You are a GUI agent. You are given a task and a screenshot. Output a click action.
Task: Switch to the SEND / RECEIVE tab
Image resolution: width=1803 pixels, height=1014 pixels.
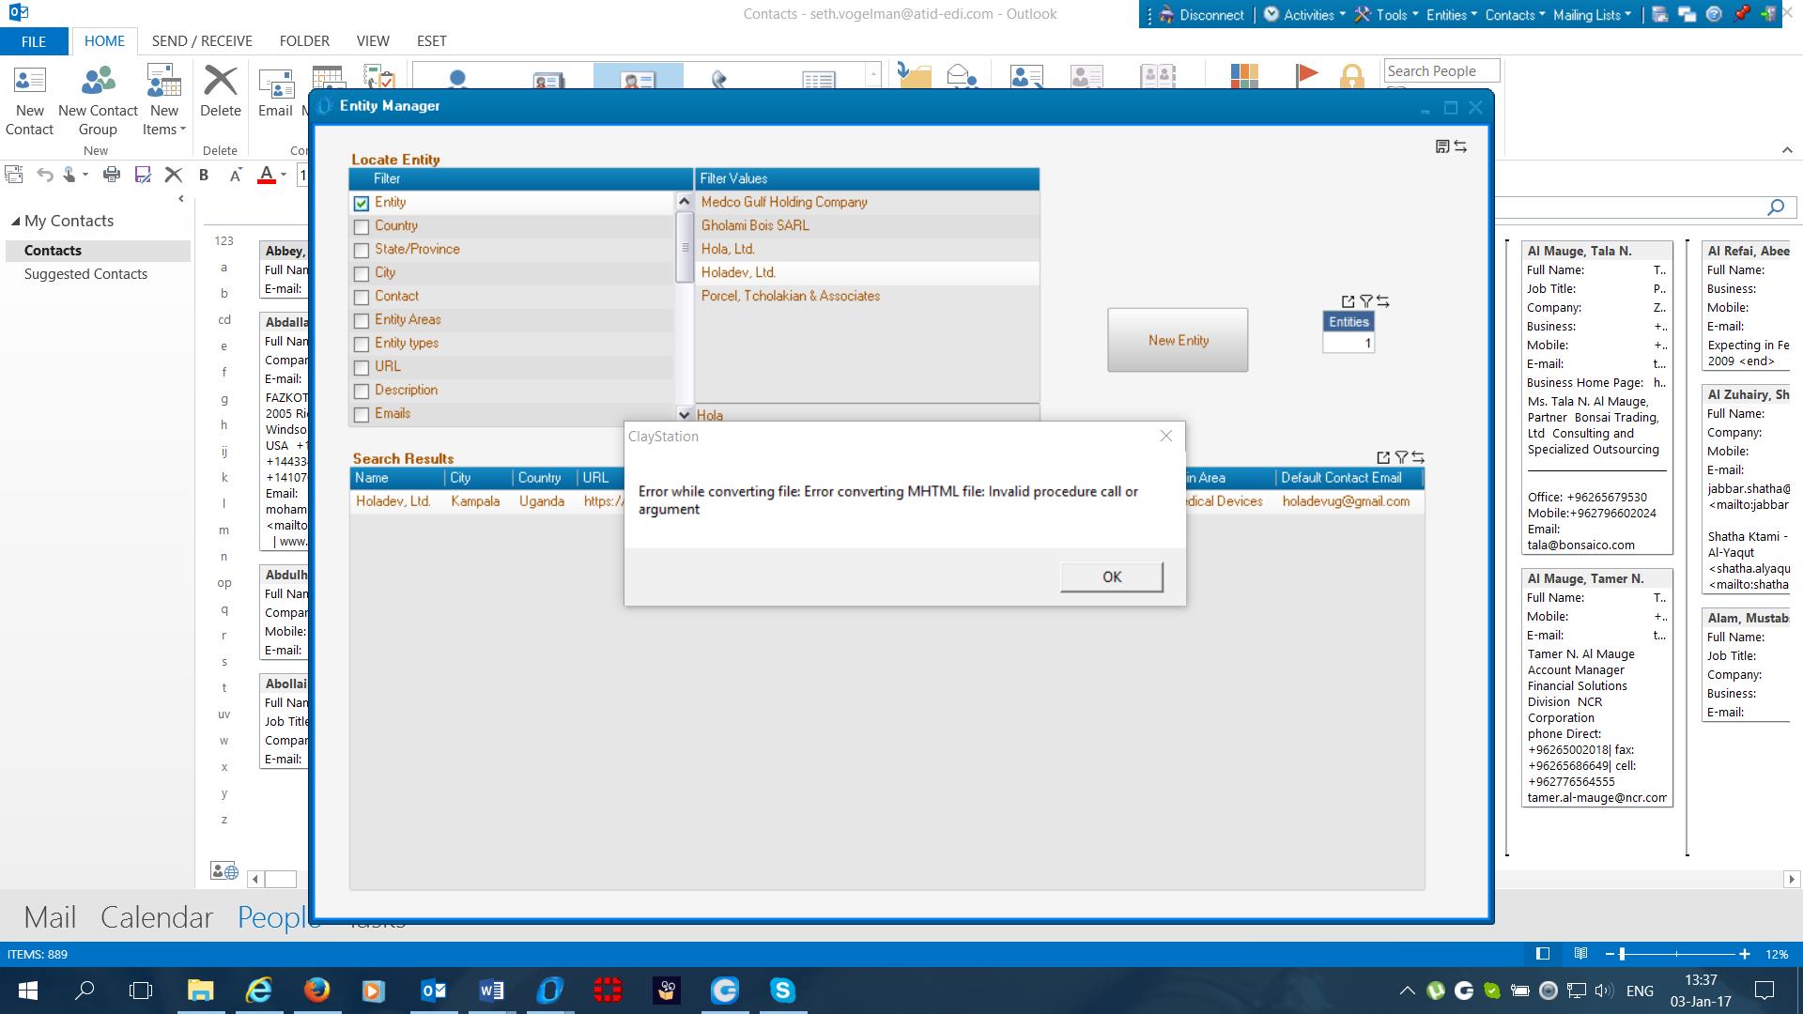pos(202,41)
